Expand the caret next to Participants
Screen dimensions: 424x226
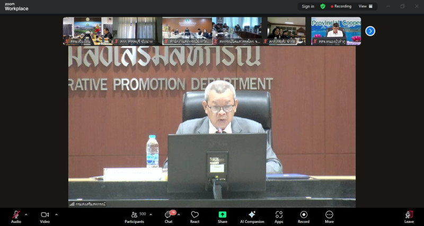[x=151, y=215]
